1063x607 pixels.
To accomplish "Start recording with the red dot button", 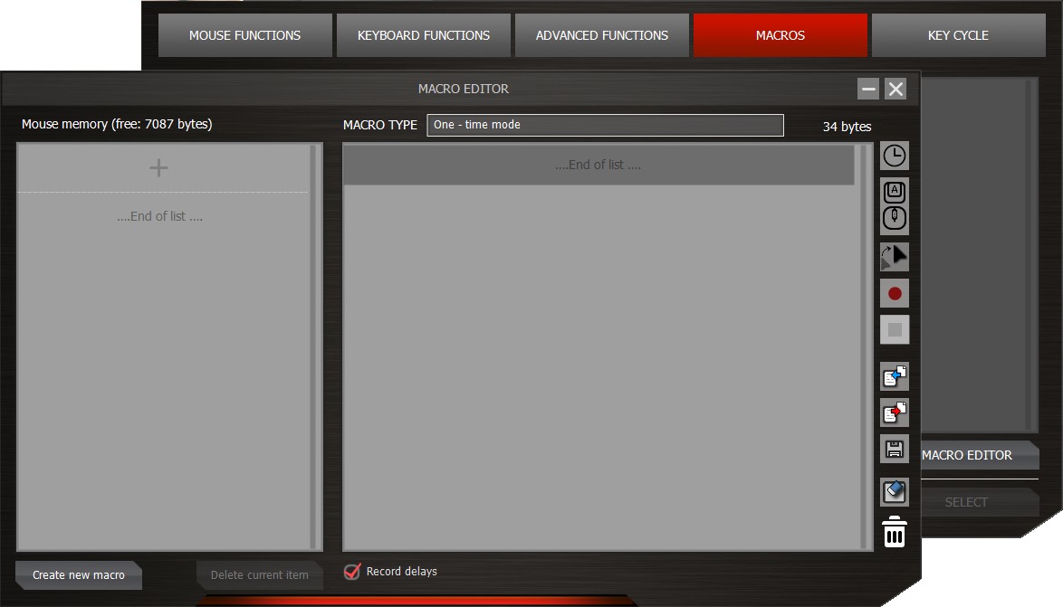I will 895,293.
